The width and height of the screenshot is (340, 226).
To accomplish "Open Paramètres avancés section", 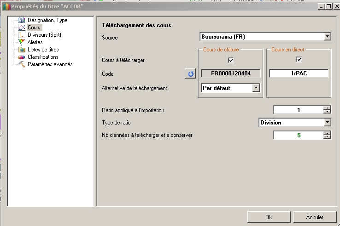I will [x=50, y=64].
